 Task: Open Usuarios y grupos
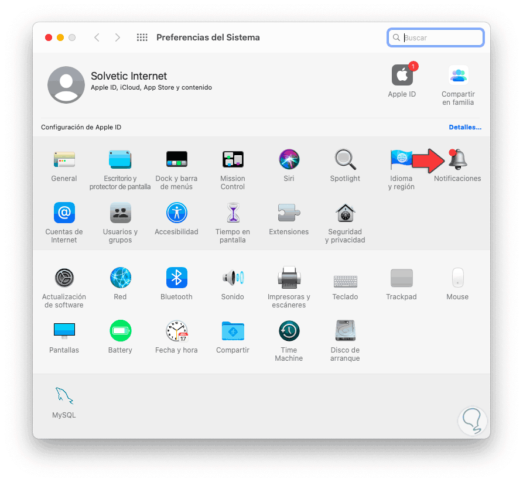pos(120,213)
